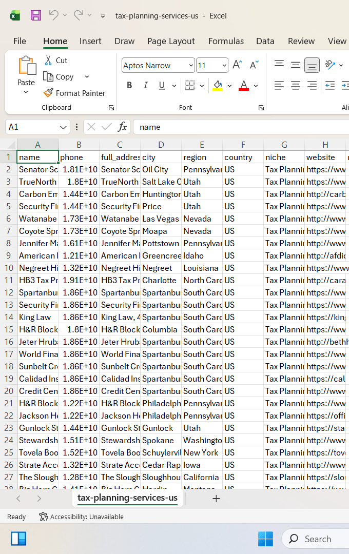Click the Redo arrow icon
This screenshot has width=349, height=554.
tap(79, 15)
